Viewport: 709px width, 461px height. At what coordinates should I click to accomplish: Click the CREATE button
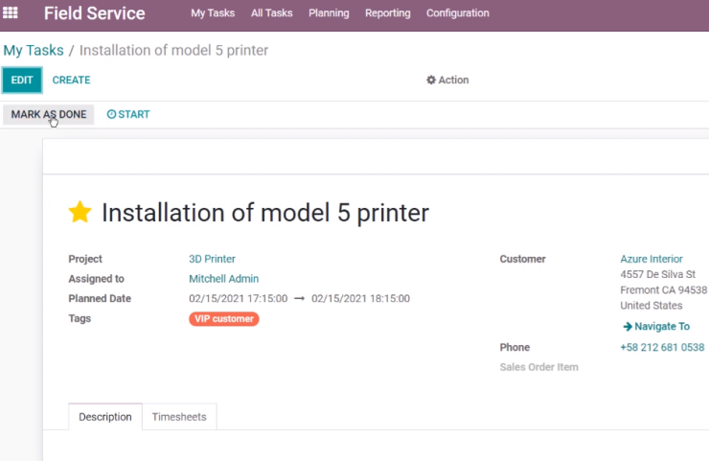72,81
